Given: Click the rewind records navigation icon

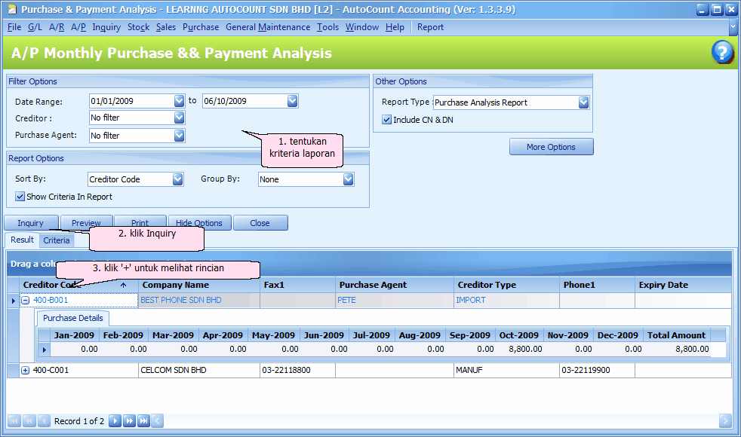Looking at the screenshot, I should pyautogui.click(x=29, y=421).
